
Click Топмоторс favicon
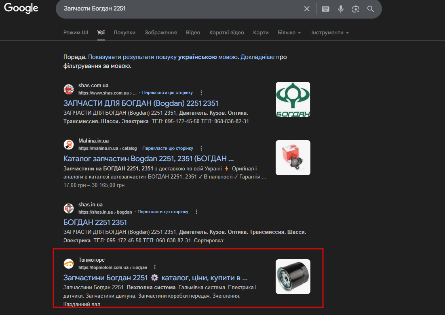coord(69,264)
